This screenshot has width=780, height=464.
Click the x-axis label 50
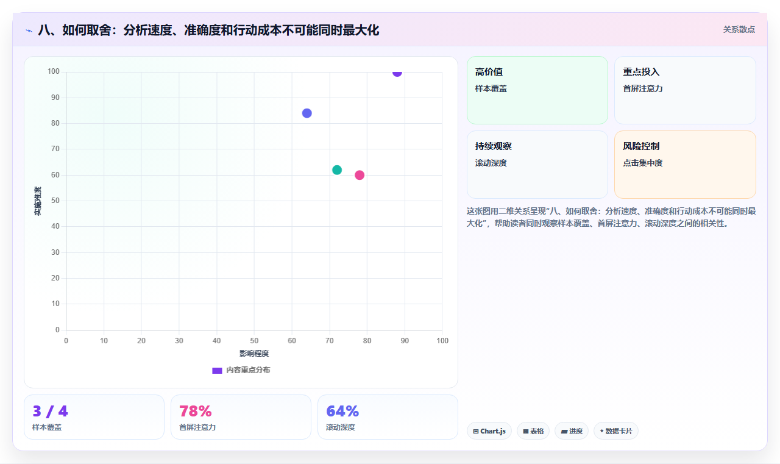pyautogui.click(x=254, y=341)
